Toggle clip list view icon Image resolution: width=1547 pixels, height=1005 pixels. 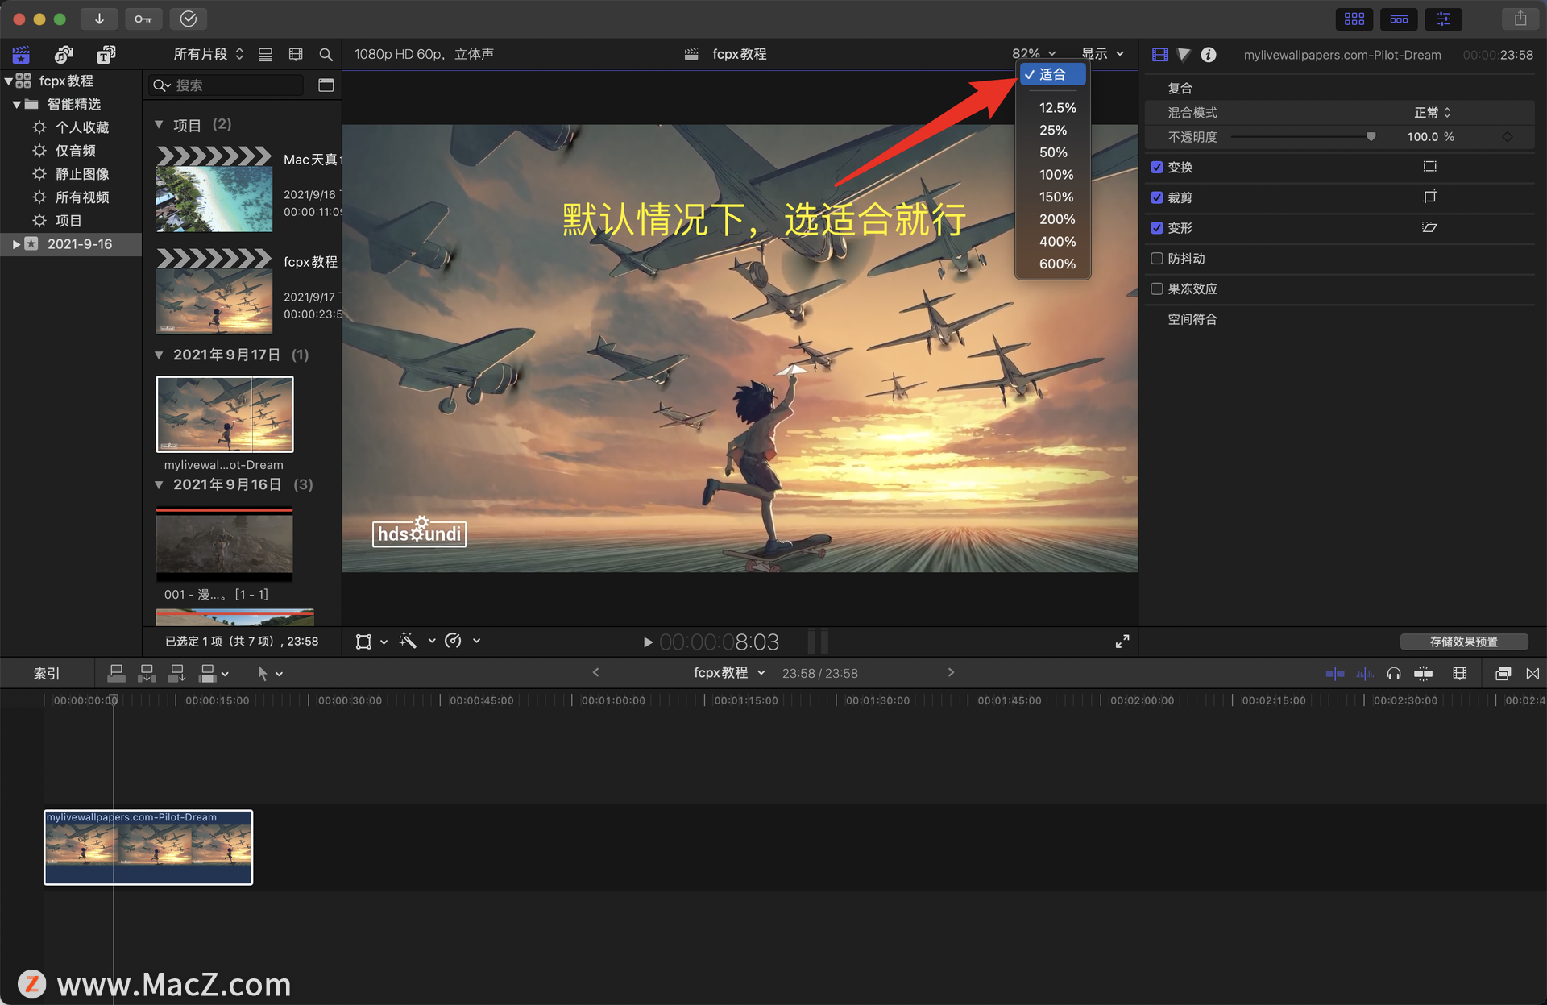tap(265, 54)
